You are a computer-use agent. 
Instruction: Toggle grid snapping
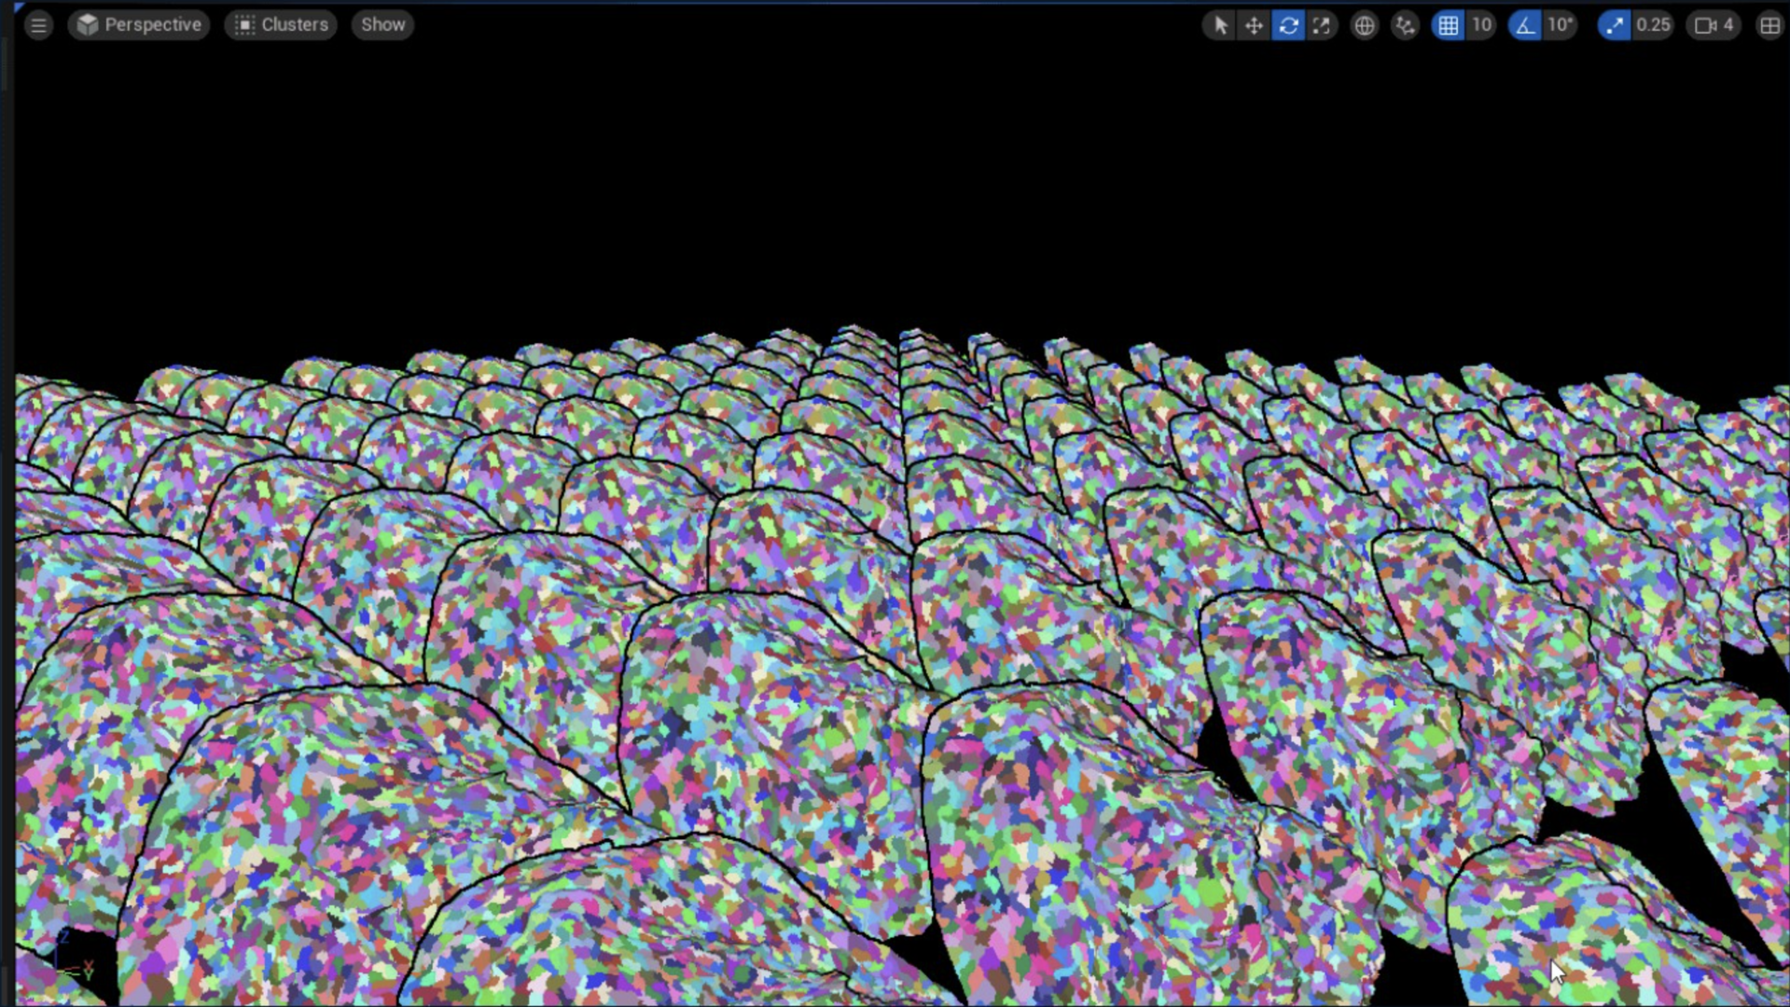pyautogui.click(x=1448, y=25)
